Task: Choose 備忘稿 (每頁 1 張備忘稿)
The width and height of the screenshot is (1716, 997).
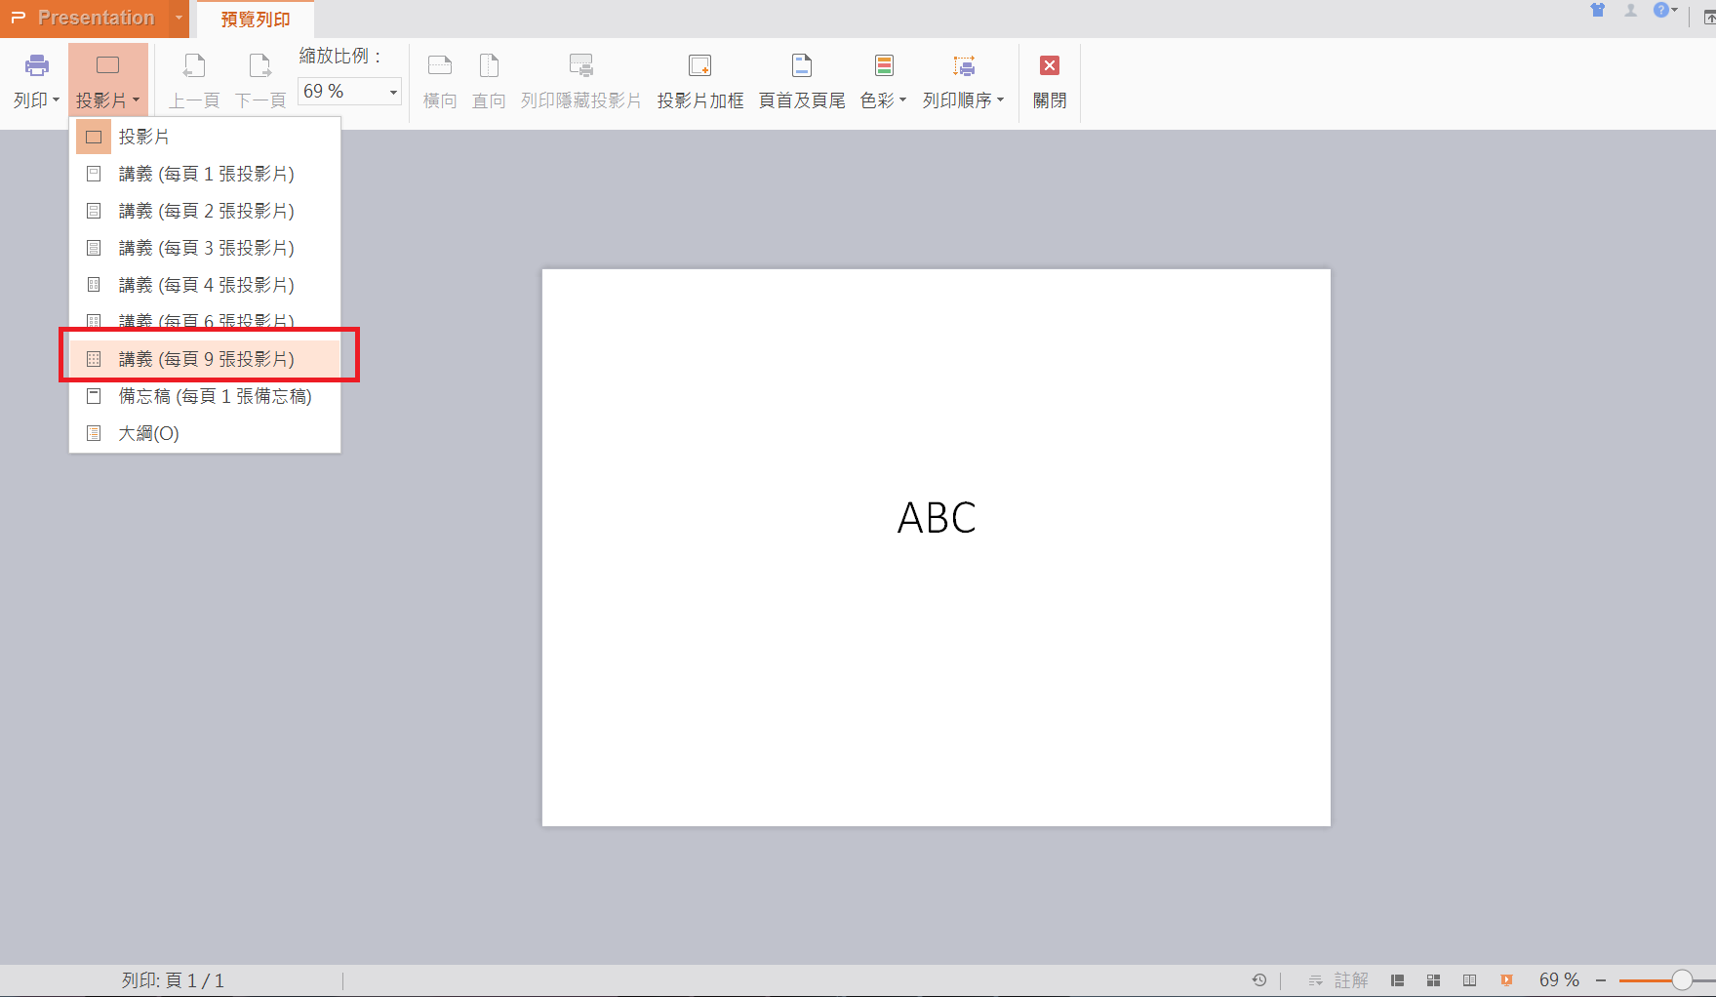Action: pyautogui.click(x=205, y=396)
